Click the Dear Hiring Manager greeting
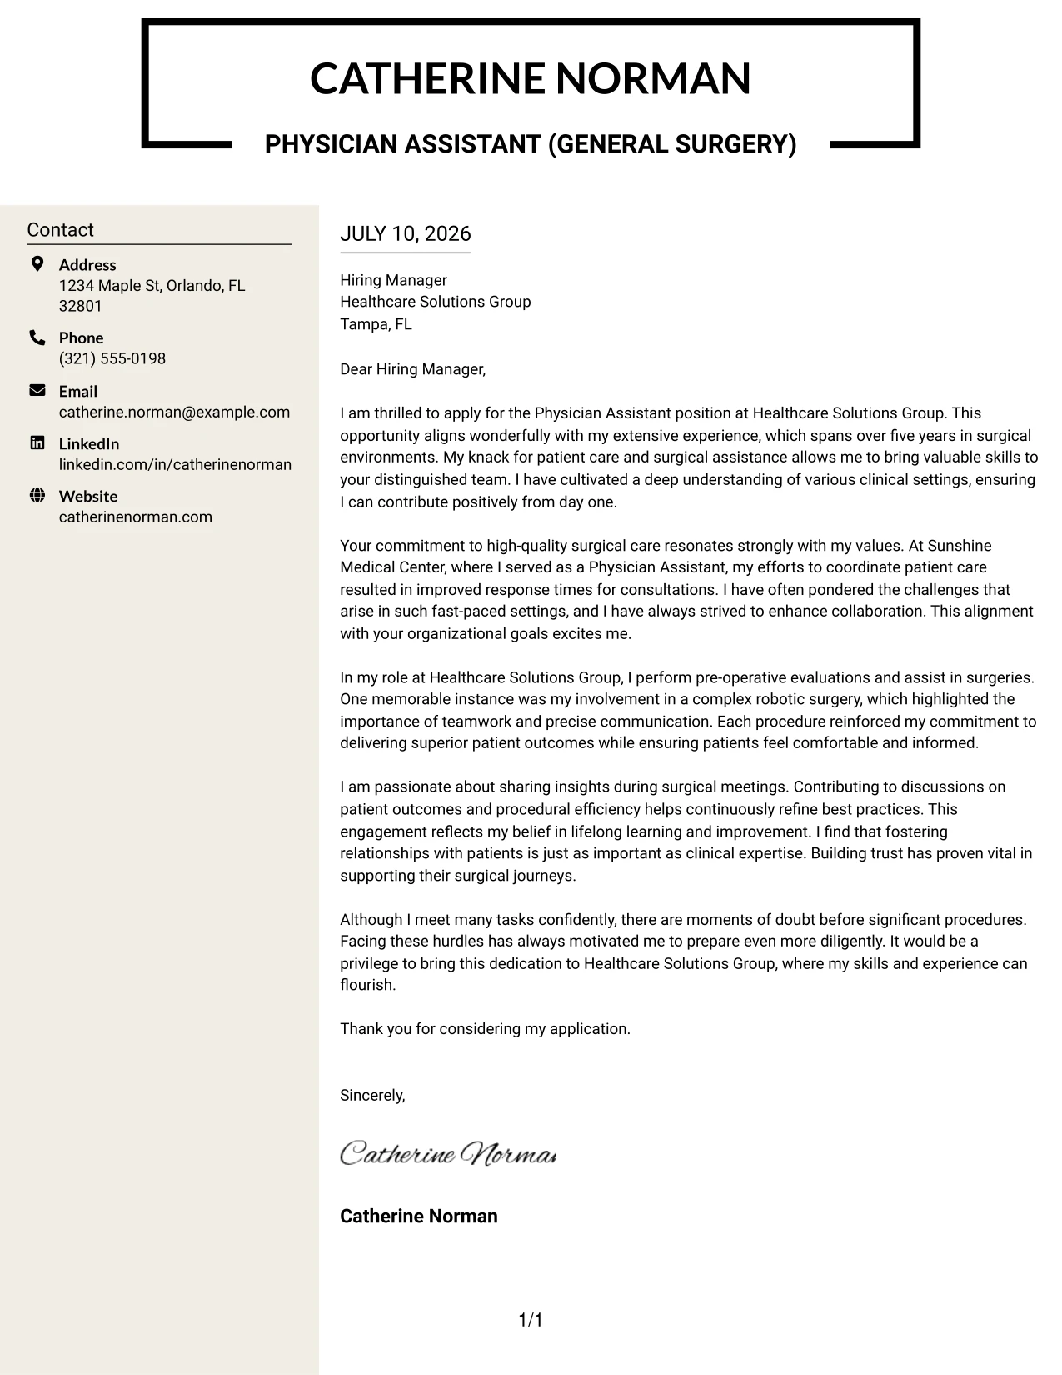 pos(412,369)
